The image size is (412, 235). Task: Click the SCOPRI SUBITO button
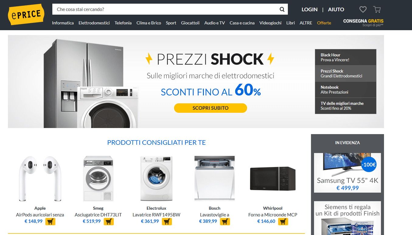coord(211,108)
